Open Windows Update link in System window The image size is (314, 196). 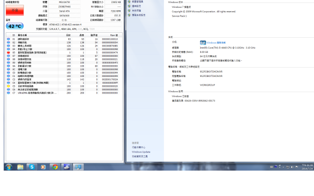pos(141,152)
